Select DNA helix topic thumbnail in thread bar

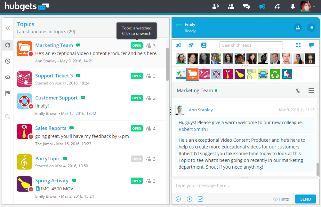tap(252, 74)
